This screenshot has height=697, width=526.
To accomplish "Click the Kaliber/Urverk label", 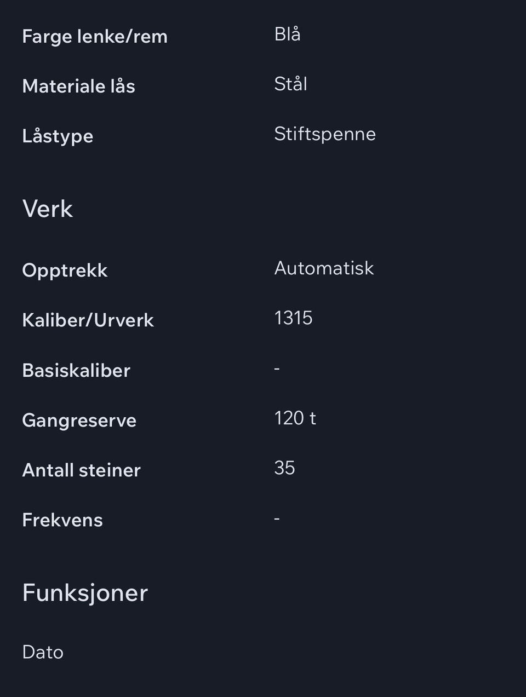I will click(x=88, y=320).
